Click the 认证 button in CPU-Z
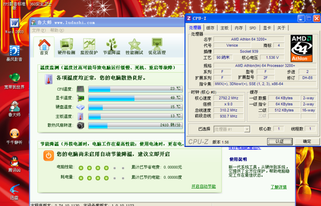Image resolution: width=321 pixels, height=206 pixels. pos(280,141)
